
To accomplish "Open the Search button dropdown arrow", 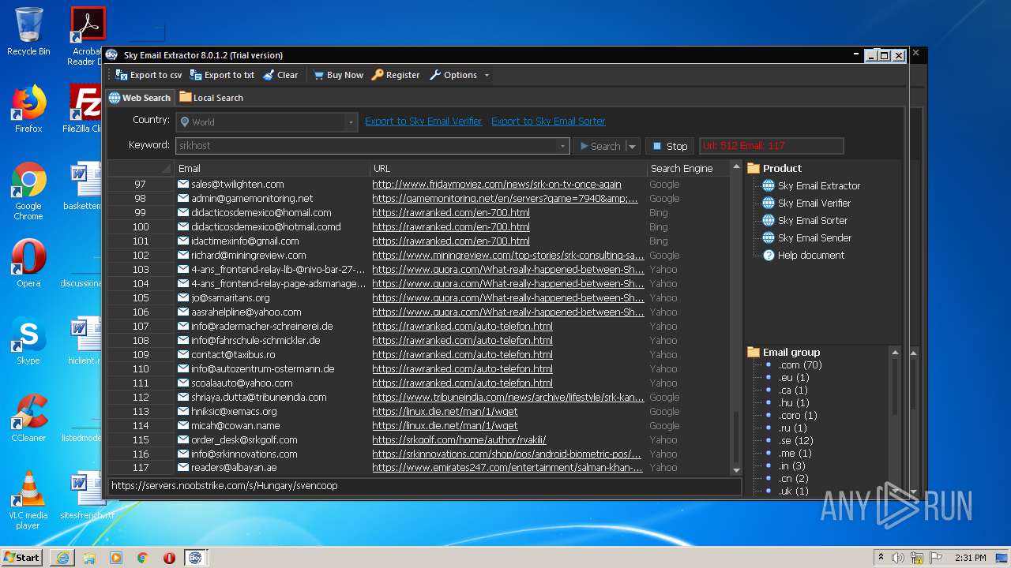I will (x=632, y=146).
